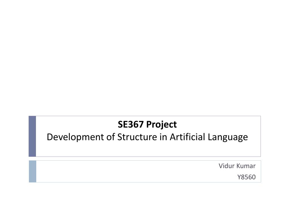Click the roll number "Y8560"
The width and height of the screenshot is (290, 218).
(246, 177)
